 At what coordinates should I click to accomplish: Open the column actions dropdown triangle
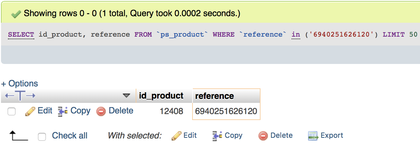point(126,96)
